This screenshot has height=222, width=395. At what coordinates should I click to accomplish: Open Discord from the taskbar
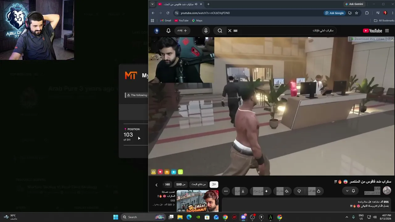[243, 217]
